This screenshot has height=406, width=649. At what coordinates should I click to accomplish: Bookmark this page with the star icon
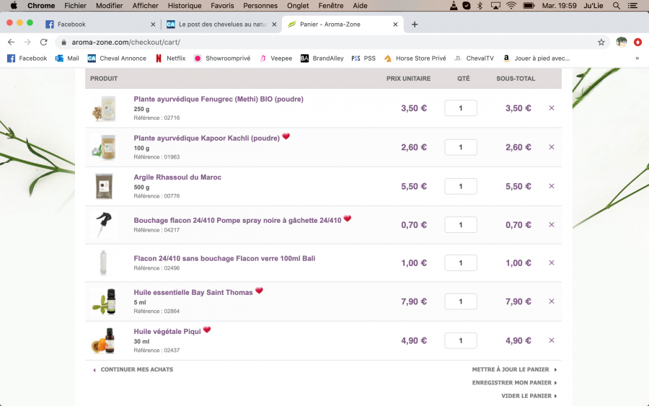601,42
